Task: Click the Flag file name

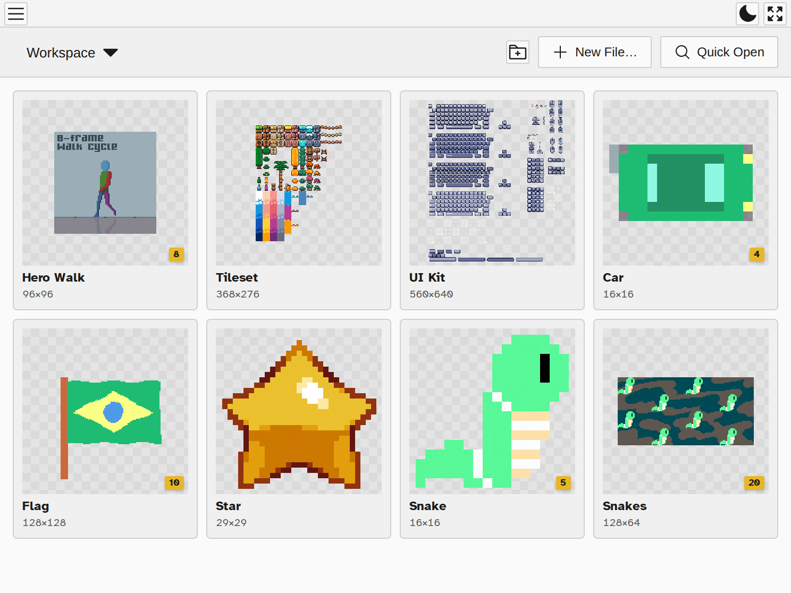Action: click(36, 506)
